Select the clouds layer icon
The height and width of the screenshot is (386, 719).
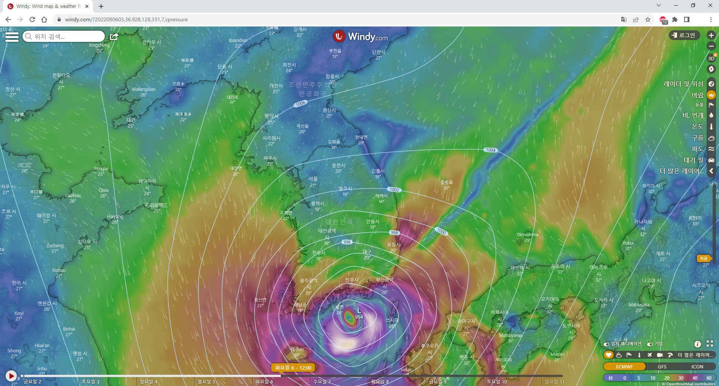pyautogui.click(x=711, y=138)
